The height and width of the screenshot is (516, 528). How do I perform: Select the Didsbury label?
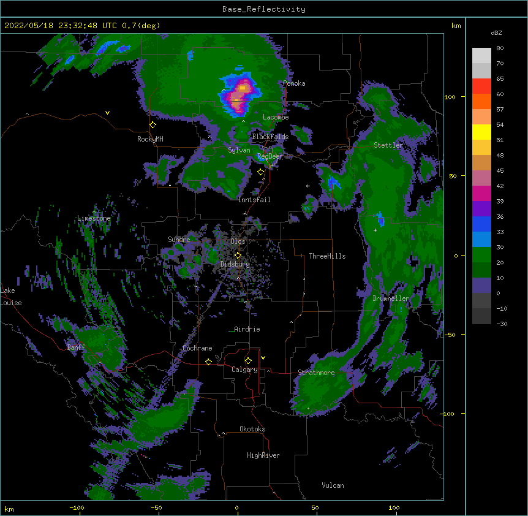(235, 264)
